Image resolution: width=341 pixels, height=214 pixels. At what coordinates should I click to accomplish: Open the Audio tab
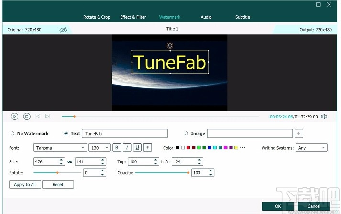tap(206, 17)
